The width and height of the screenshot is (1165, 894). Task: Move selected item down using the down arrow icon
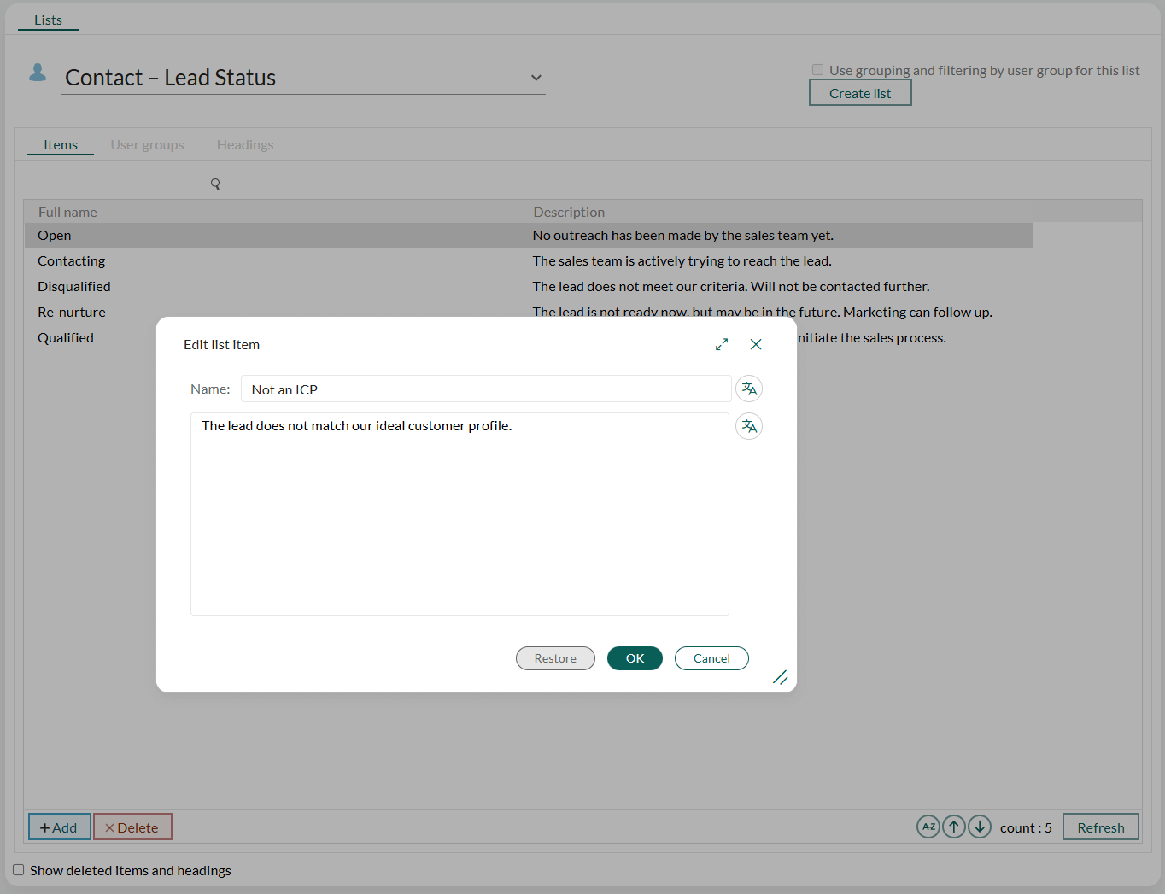coord(980,827)
